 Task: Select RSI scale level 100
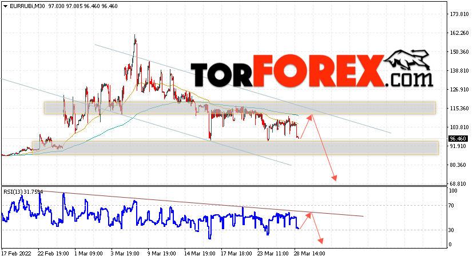click(x=453, y=191)
